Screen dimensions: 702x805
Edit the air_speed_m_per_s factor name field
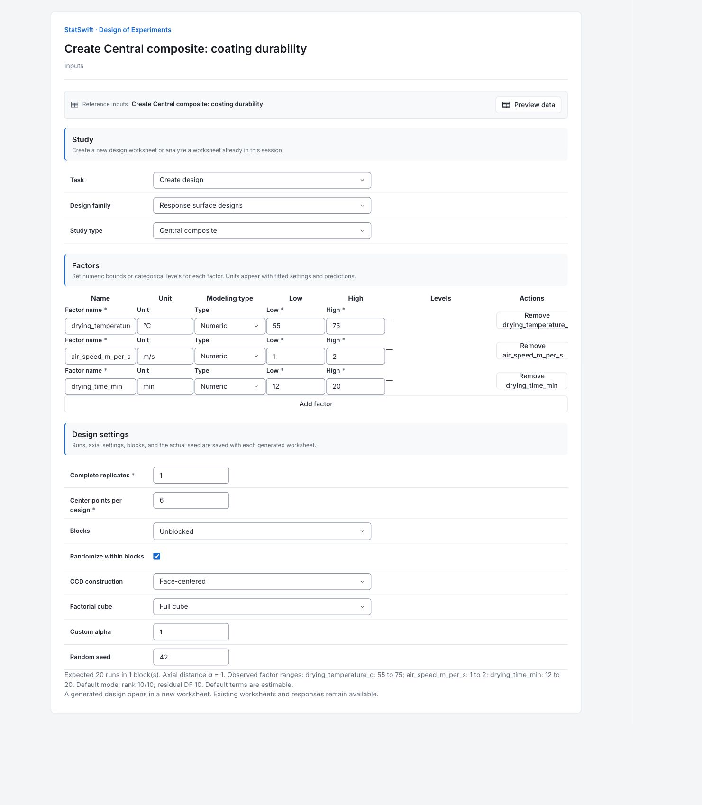click(x=100, y=357)
